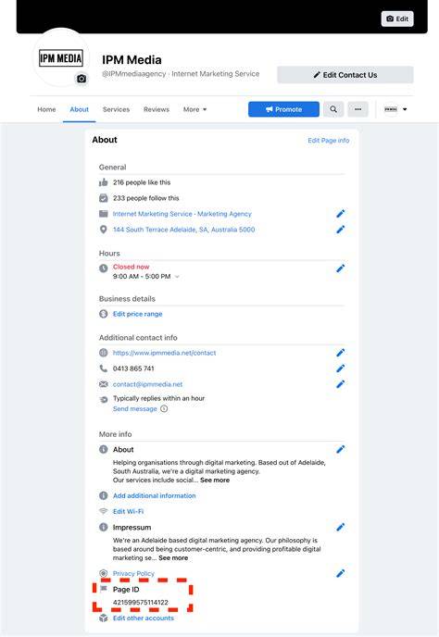Expand the 9:00 AM - 5:00 PM hours chevron
439x637 pixels.
click(177, 277)
